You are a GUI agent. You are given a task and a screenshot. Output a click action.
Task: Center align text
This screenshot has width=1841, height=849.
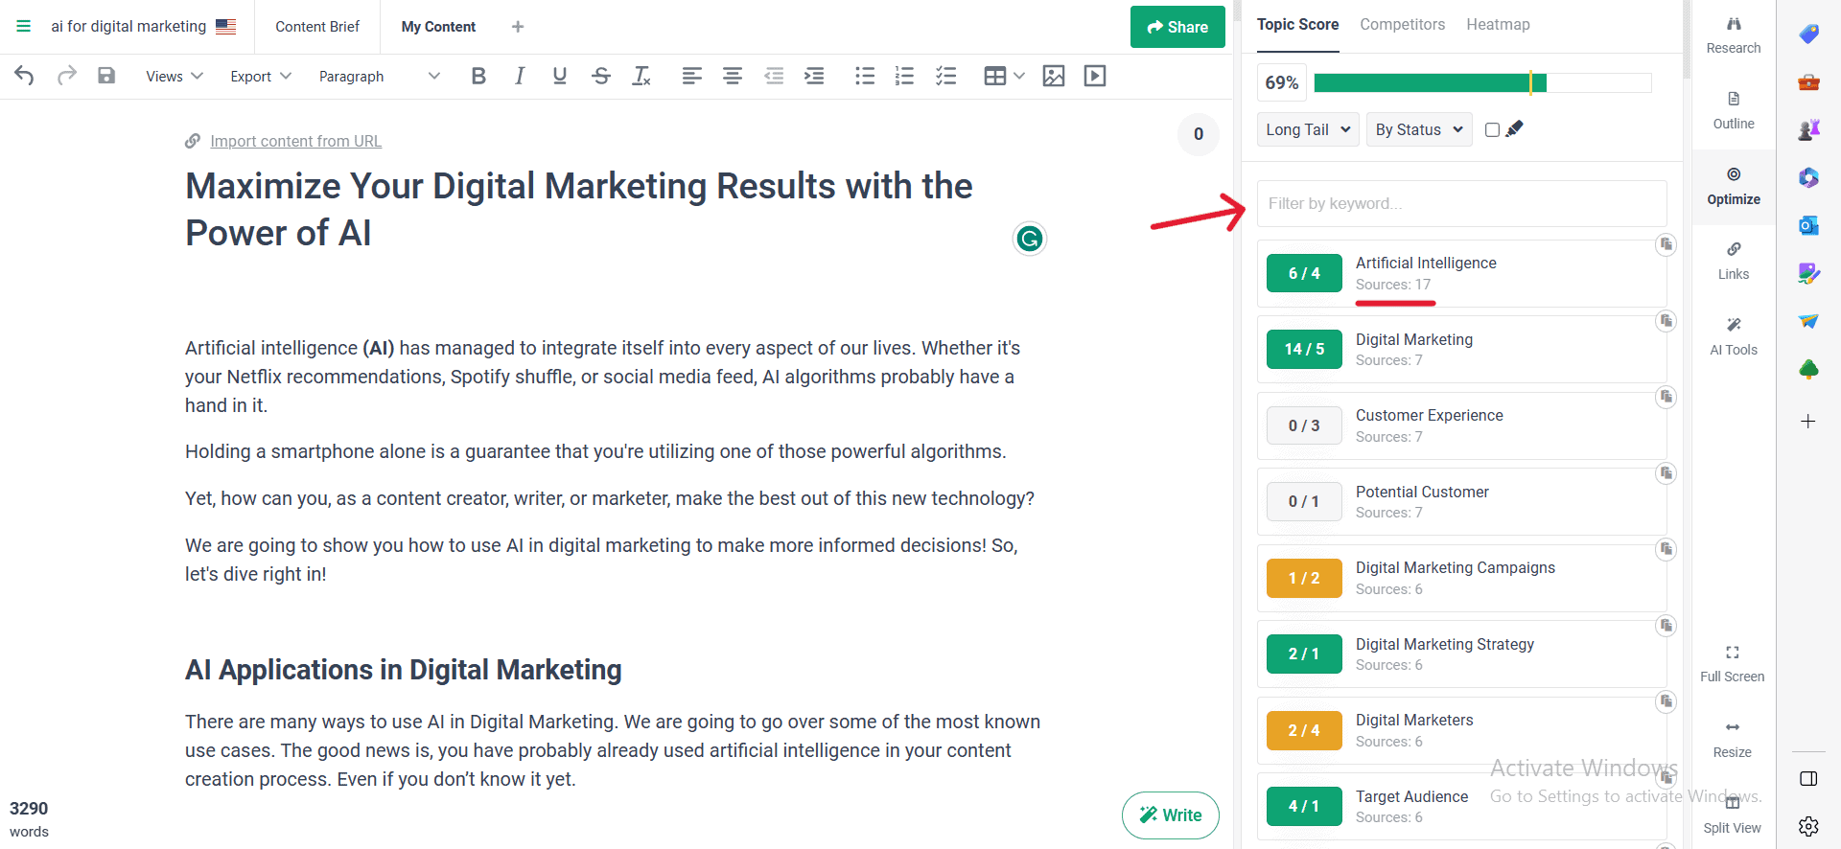click(733, 76)
